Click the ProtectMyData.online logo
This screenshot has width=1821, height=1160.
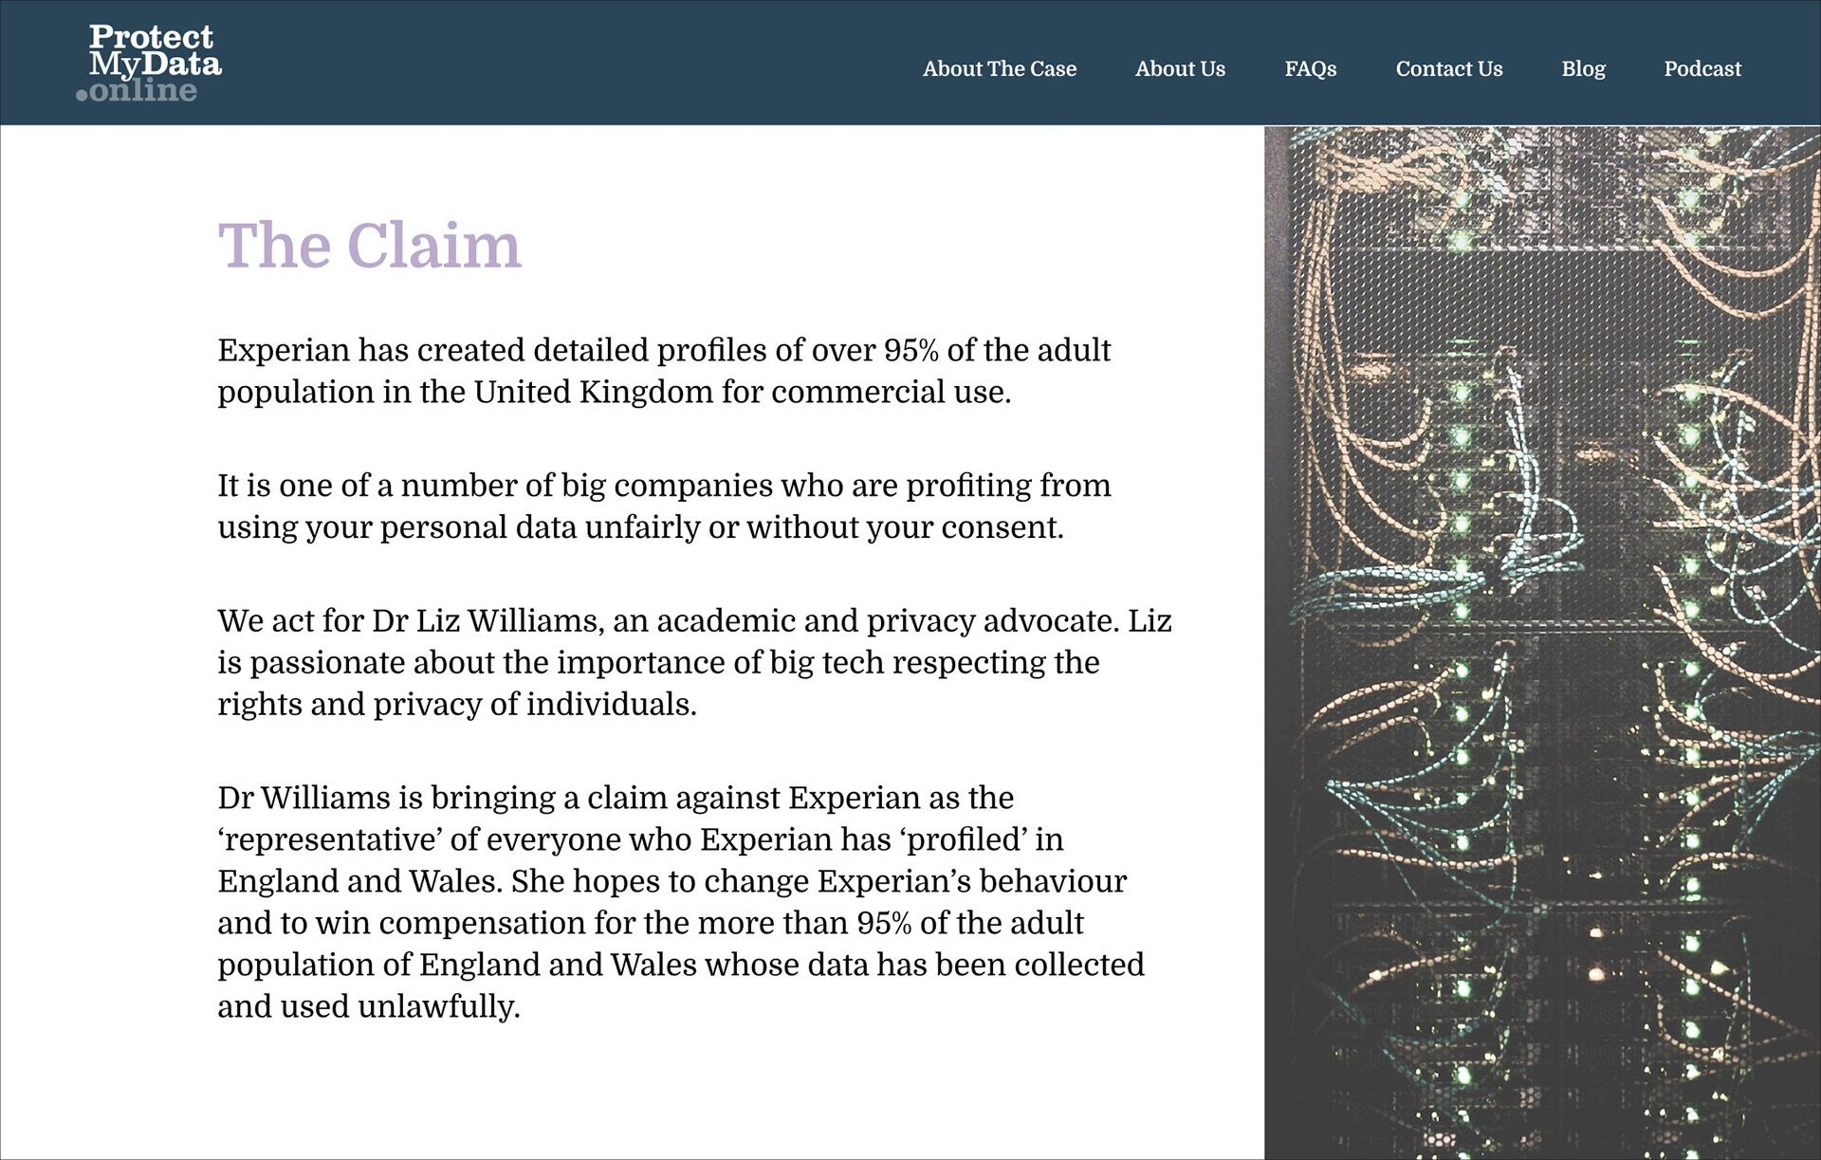coord(149,64)
